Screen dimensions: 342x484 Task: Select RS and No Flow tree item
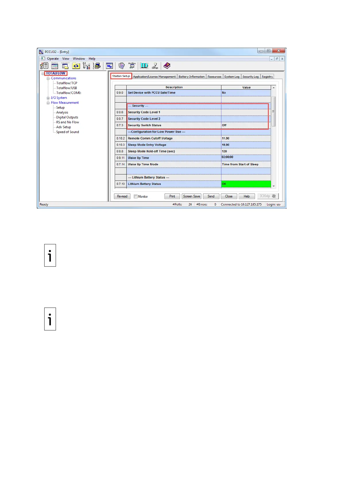(x=67, y=122)
